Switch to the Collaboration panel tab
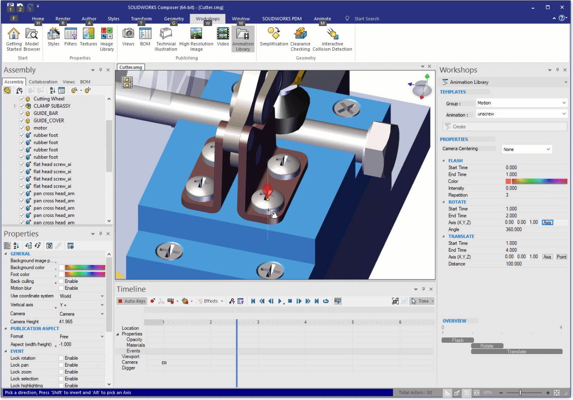The image size is (573, 400). click(43, 82)
